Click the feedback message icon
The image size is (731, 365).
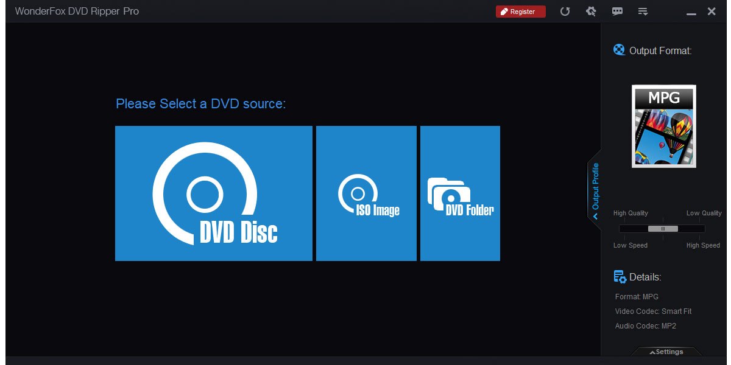pos(617,11)
